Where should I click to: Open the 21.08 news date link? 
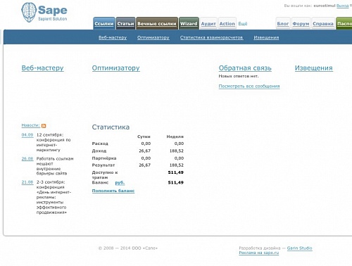27,182
